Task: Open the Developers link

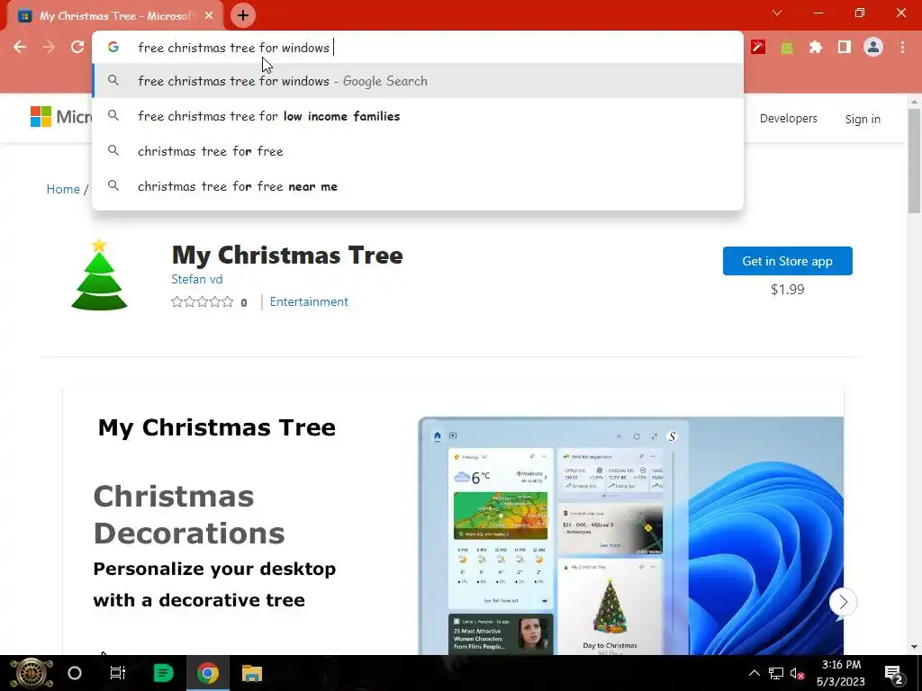Action: (788, 119)
